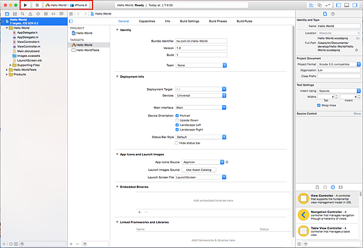Open the Report navigator

(61, 14)
